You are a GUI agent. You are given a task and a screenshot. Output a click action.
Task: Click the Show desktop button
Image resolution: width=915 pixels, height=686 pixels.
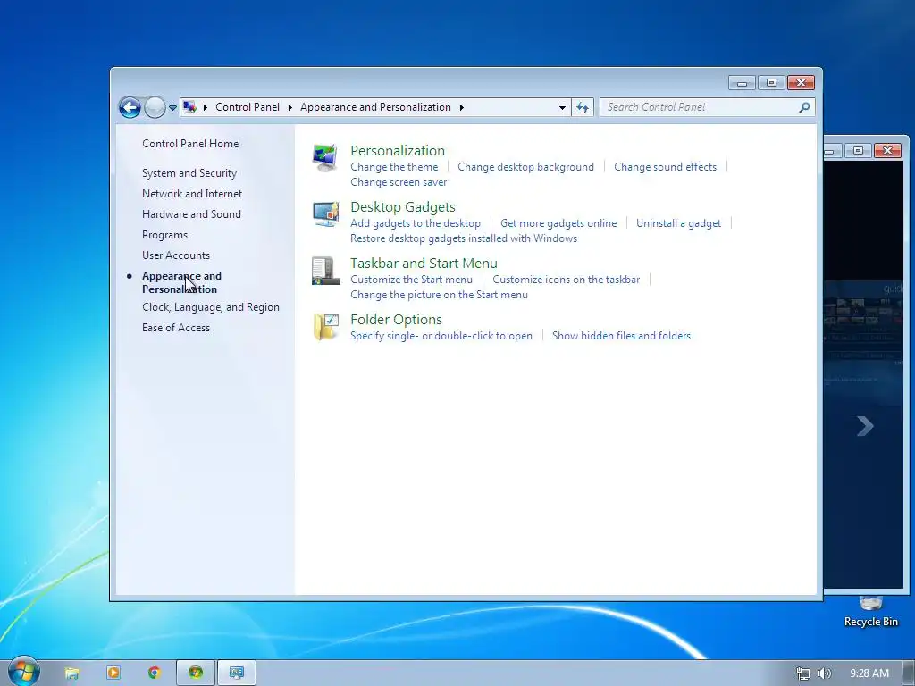(909, 673)
